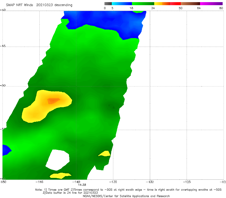Click the orange peak wind core in the yellow region
Image resolution: width=226 pixels, height=198 pixels.
click(x=53, y=101)
